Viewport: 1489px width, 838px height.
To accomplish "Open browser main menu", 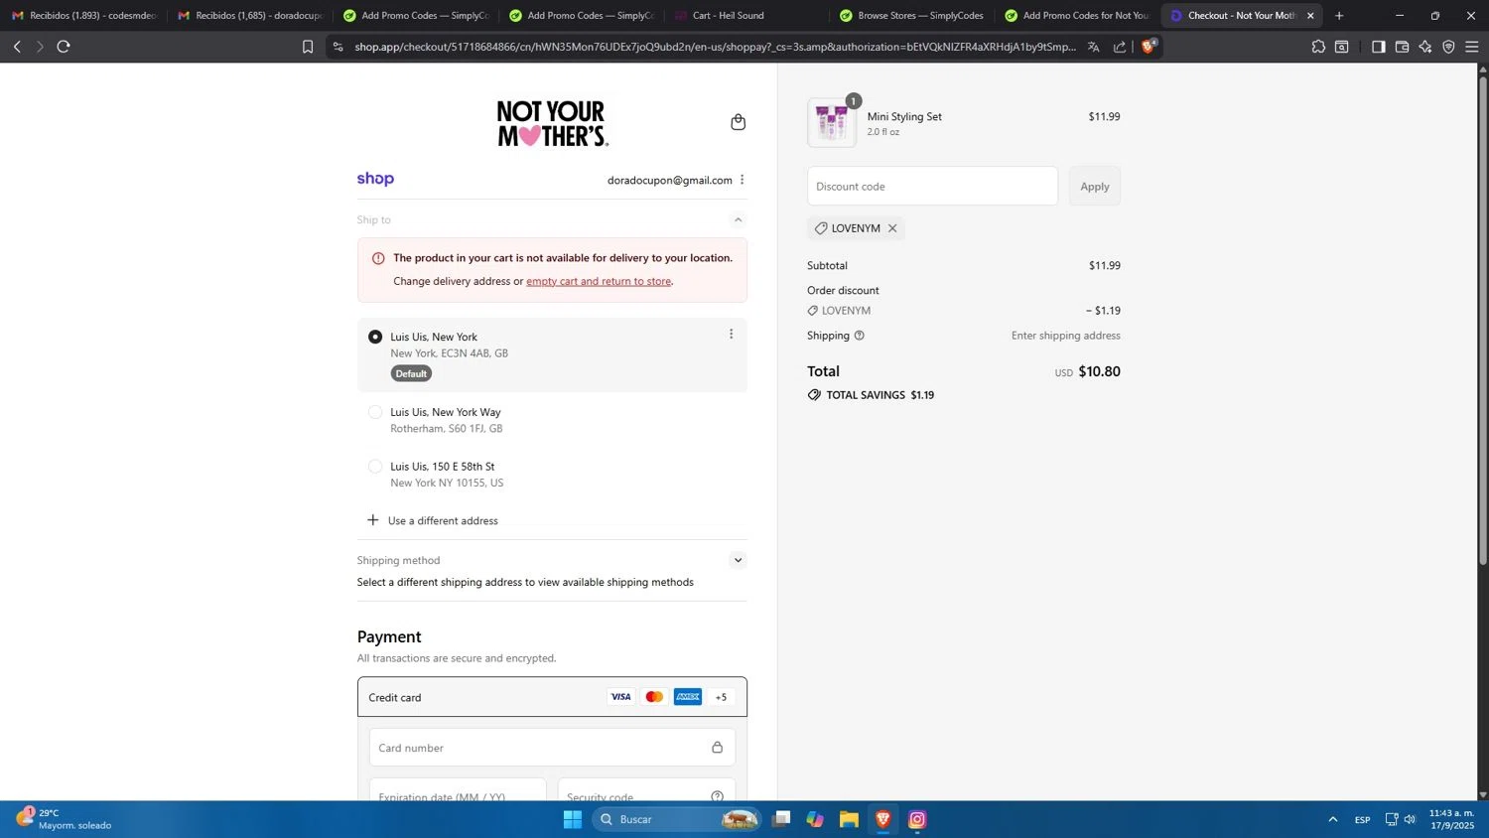I will coord(1471,47).
